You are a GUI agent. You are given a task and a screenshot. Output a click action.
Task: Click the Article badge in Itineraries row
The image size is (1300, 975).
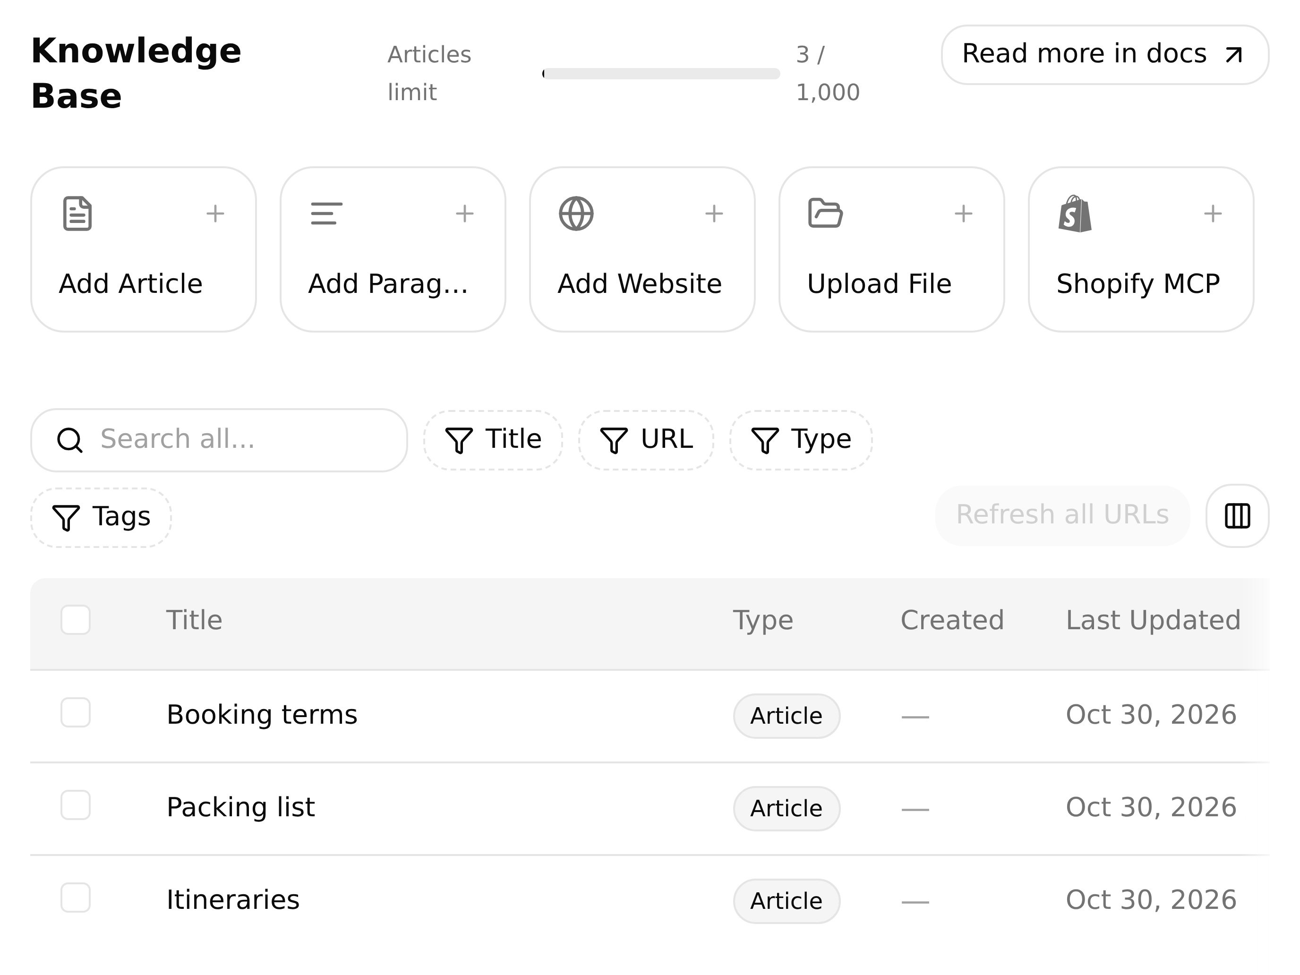point(787,901)
